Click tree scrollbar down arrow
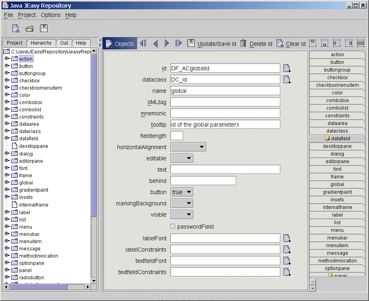 click(x=94, y=281)
